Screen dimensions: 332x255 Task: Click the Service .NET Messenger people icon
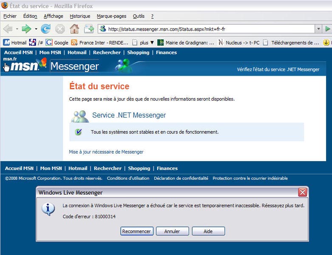click(80, 116)
